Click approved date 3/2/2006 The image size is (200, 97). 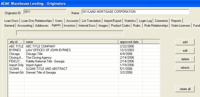coord(126,72)
